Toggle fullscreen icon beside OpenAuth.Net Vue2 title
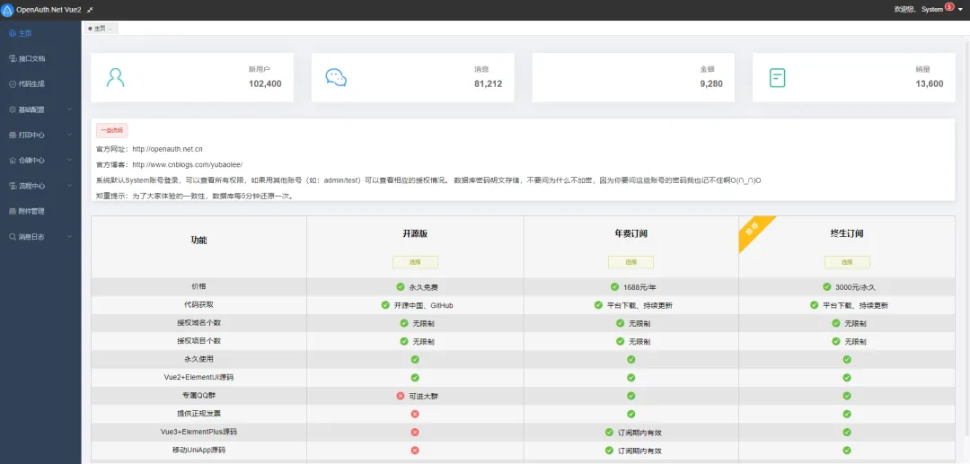This screenshot has width=970, height=464. pos(91,10)
